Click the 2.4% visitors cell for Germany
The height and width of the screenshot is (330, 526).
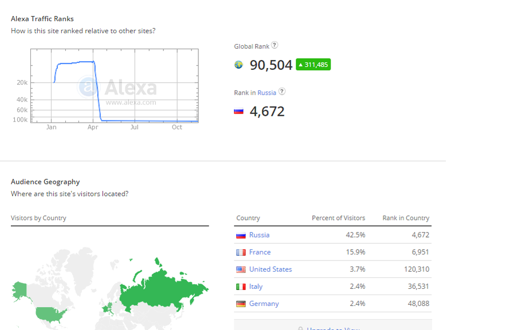[x=358, y=304]
